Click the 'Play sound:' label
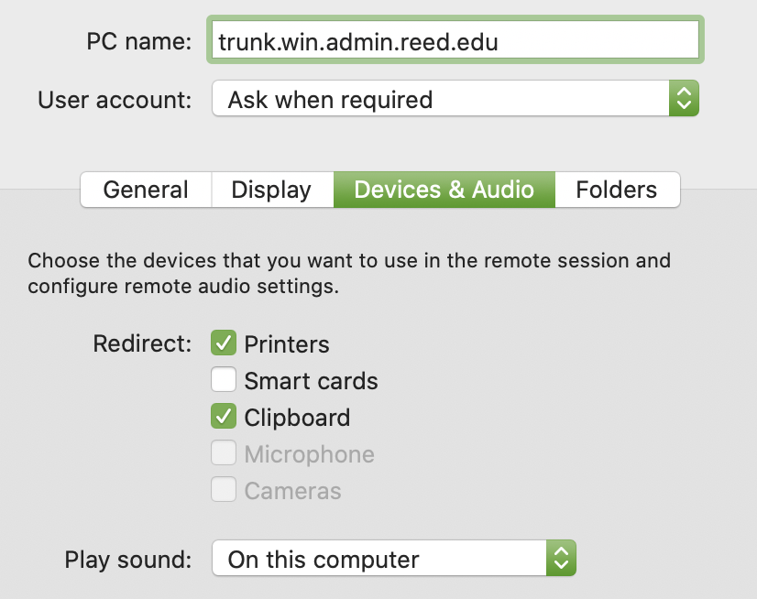This screenshot has height=599, width=757. click(128, 560)
